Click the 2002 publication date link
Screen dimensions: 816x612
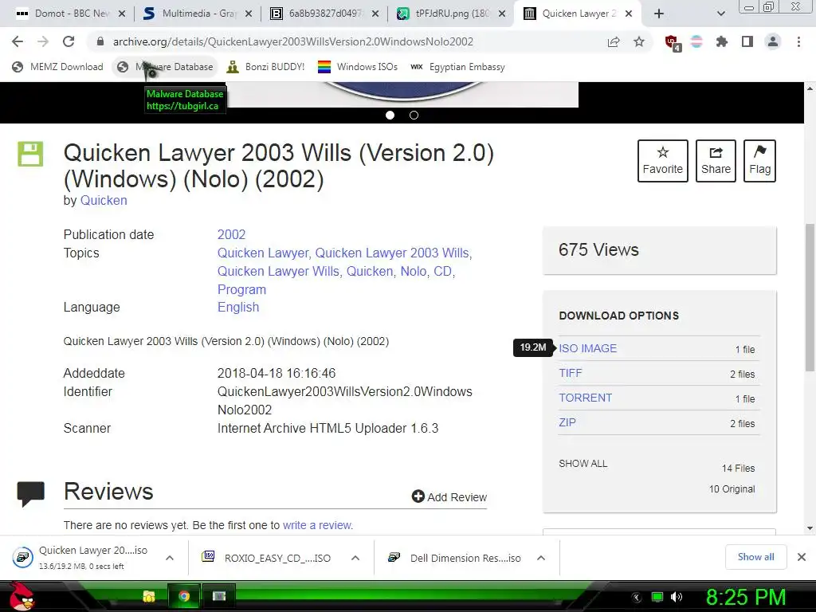[x=231, y=235]
